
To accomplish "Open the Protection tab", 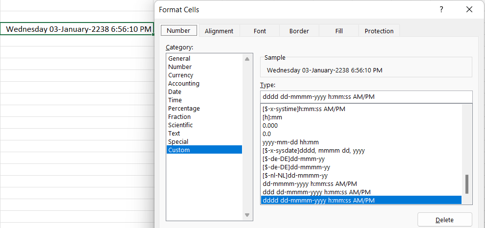I will (379, 31).
